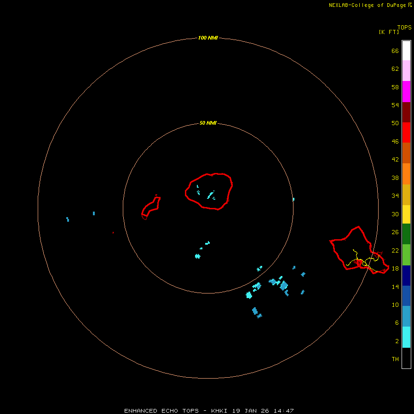Screen dimensions: 414x414
Task: Select the dark green legend swatch
Action: click(406, 234)
